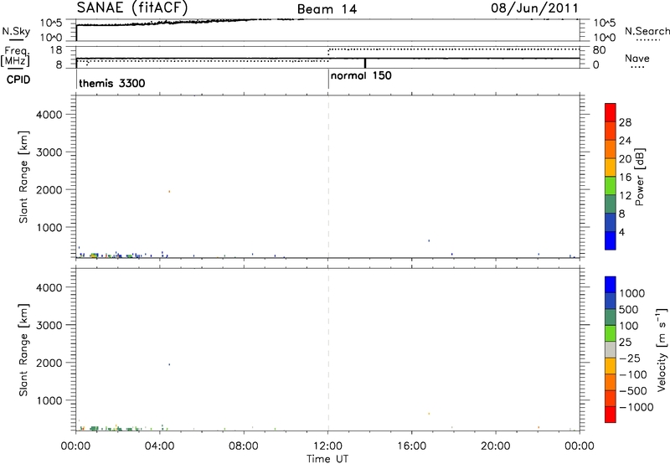670x464 pixels.
Task: Select the "08:00" time tick label
Action: click(x=244, y=446)
